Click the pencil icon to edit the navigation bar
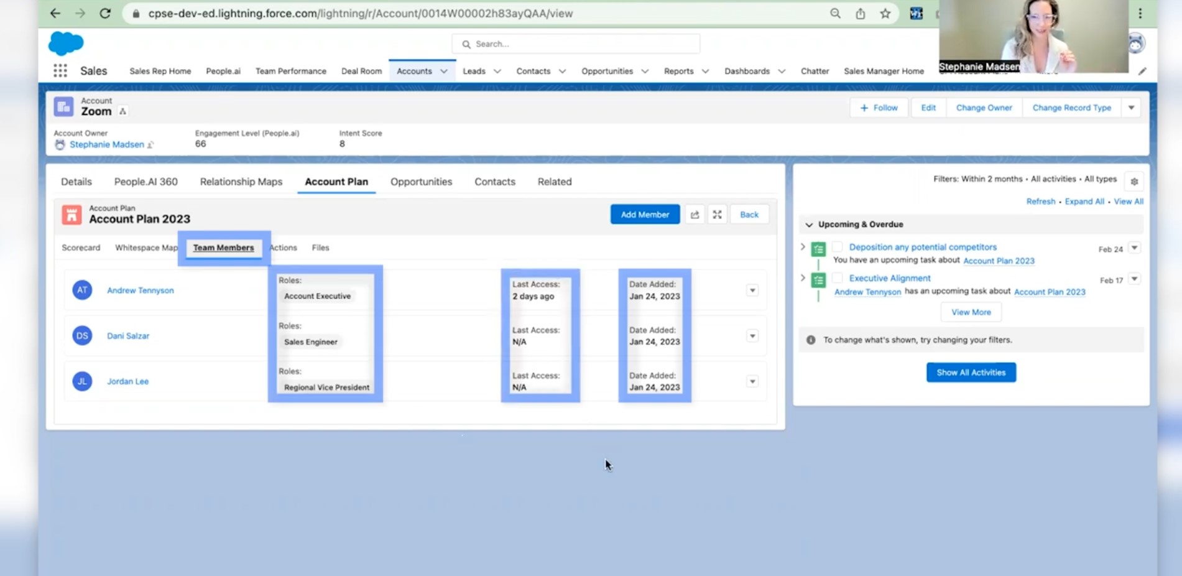Viewport: 1182px width, 576px height. point(1142,71)
